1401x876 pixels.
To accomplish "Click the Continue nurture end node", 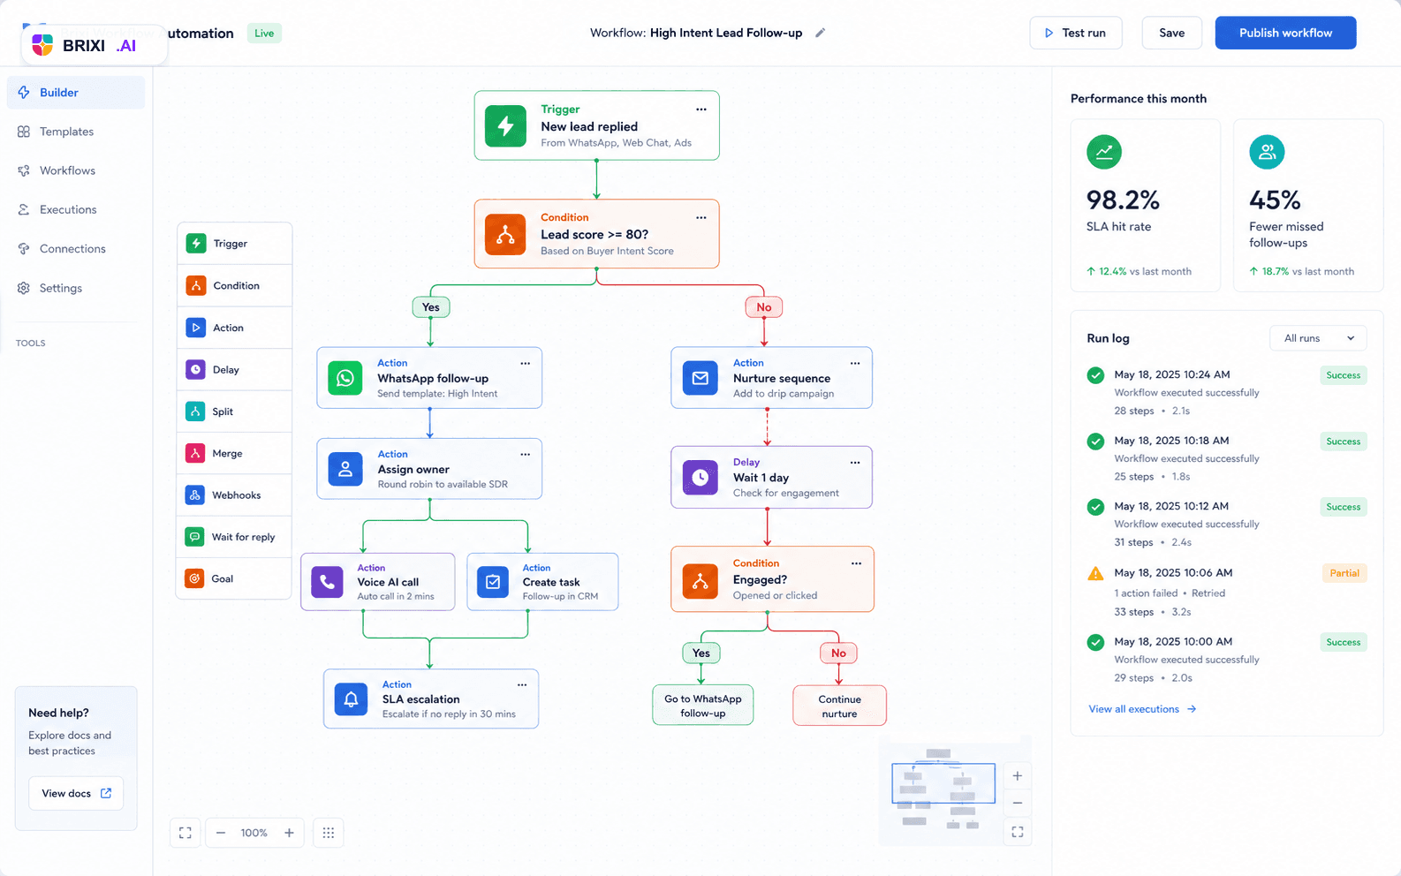I will click(839, 706).
